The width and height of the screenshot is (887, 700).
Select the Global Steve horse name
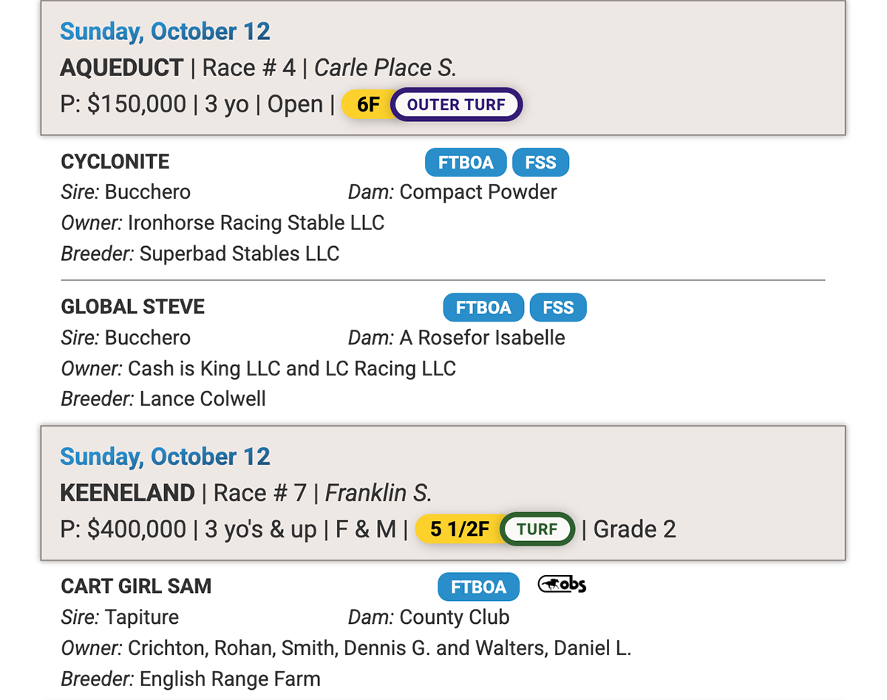click(133, 307)
